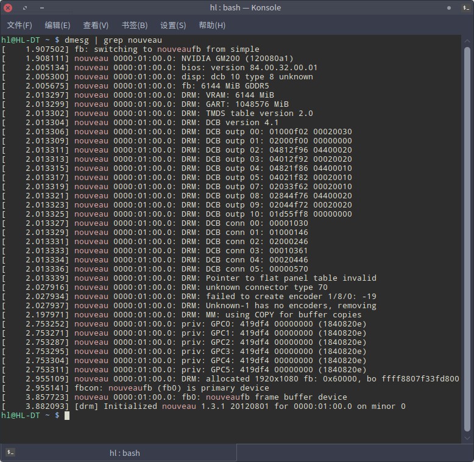
Task: Click 'MM: using COPY for buffer copies' text
Action: [x=284, y=314]
